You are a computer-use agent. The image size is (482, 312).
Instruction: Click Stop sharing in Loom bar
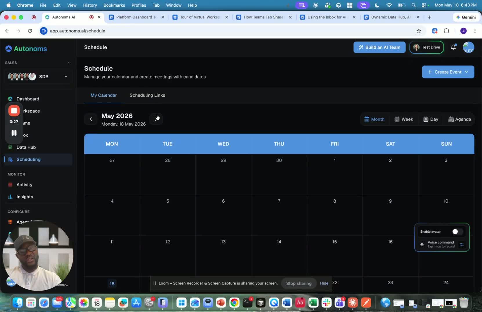299,283
